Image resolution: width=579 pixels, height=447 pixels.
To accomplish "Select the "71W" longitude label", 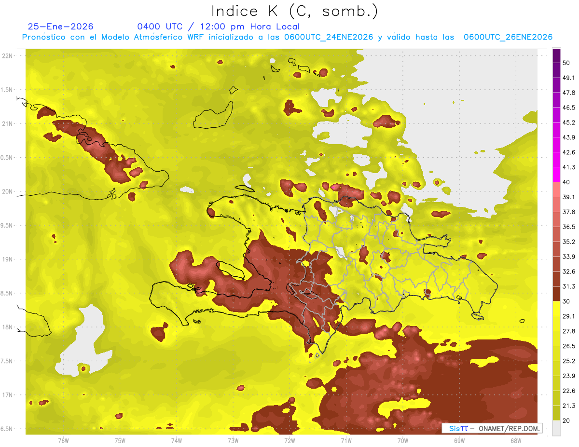I will (346, 441).
